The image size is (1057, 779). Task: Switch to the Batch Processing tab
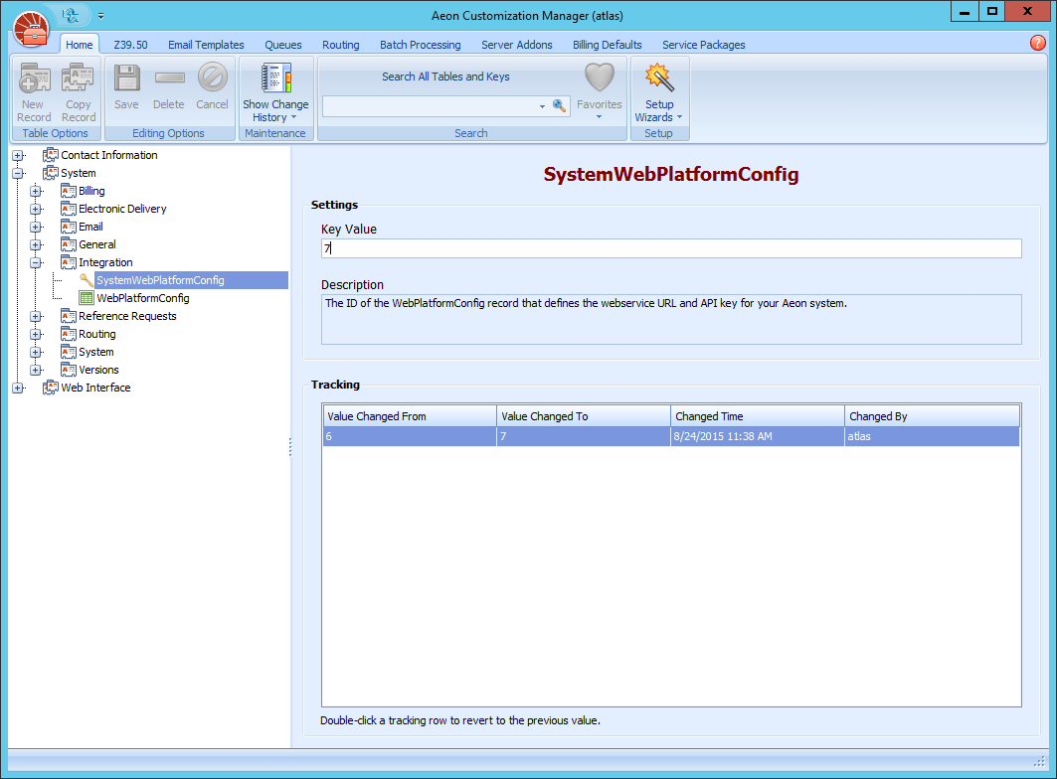(420, 44)
